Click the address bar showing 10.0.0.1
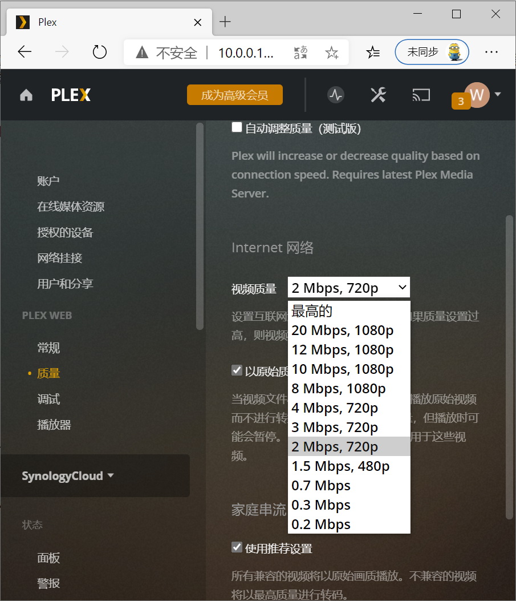 pos(246,53)
